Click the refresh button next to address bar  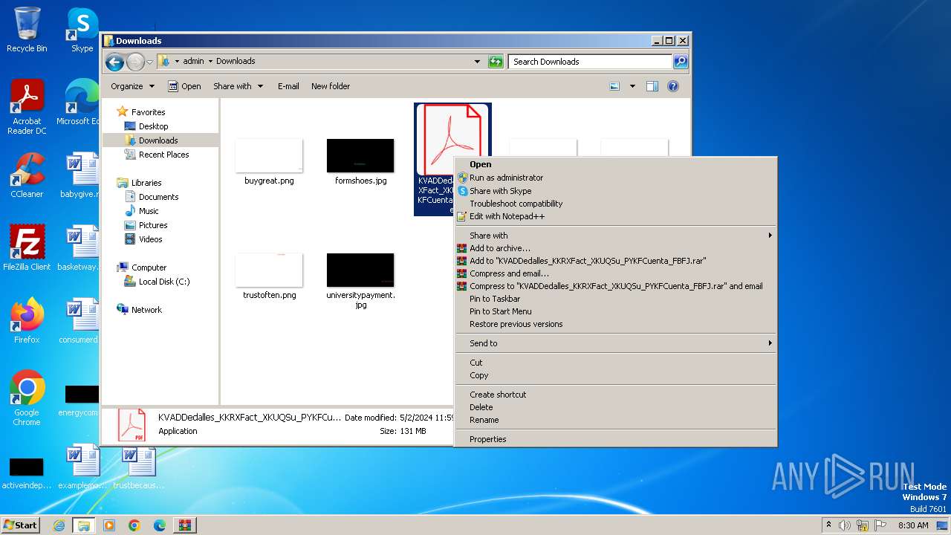[x=496, y=62]
